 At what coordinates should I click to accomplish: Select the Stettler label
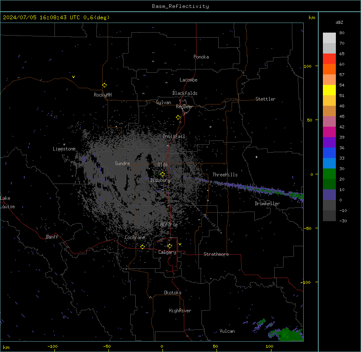[266, 99]
